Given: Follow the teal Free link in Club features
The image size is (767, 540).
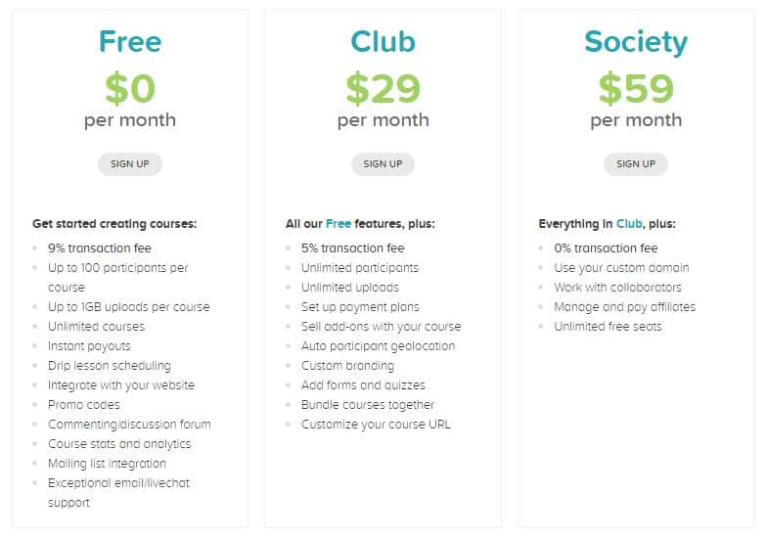Looking at the screenshot, I should pyautogui.click(x=338, y=223).
